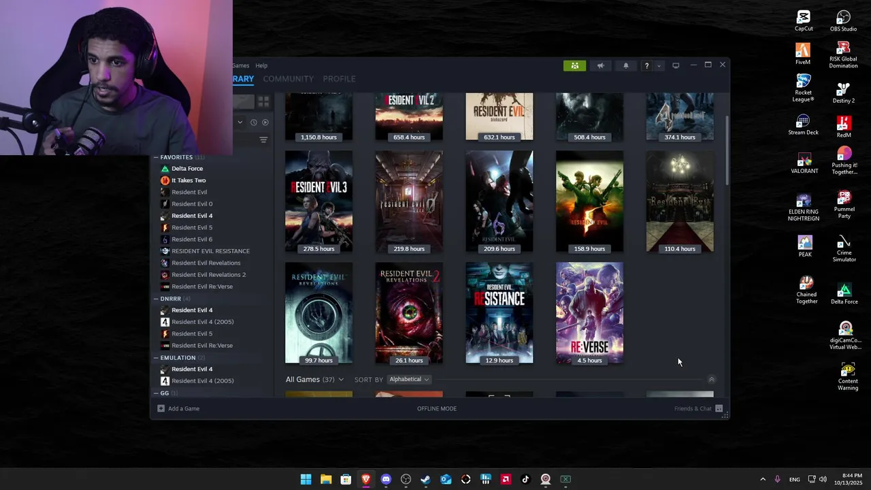The image size is (871, 490).
Task: Open Resident Evil 3 cover with 278.5 hours
Action: 318,202
